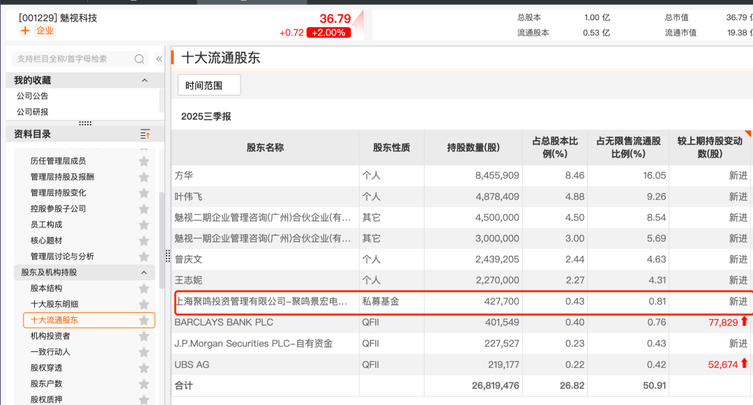Click the sort icon beside 资料目录

point(144,134)
